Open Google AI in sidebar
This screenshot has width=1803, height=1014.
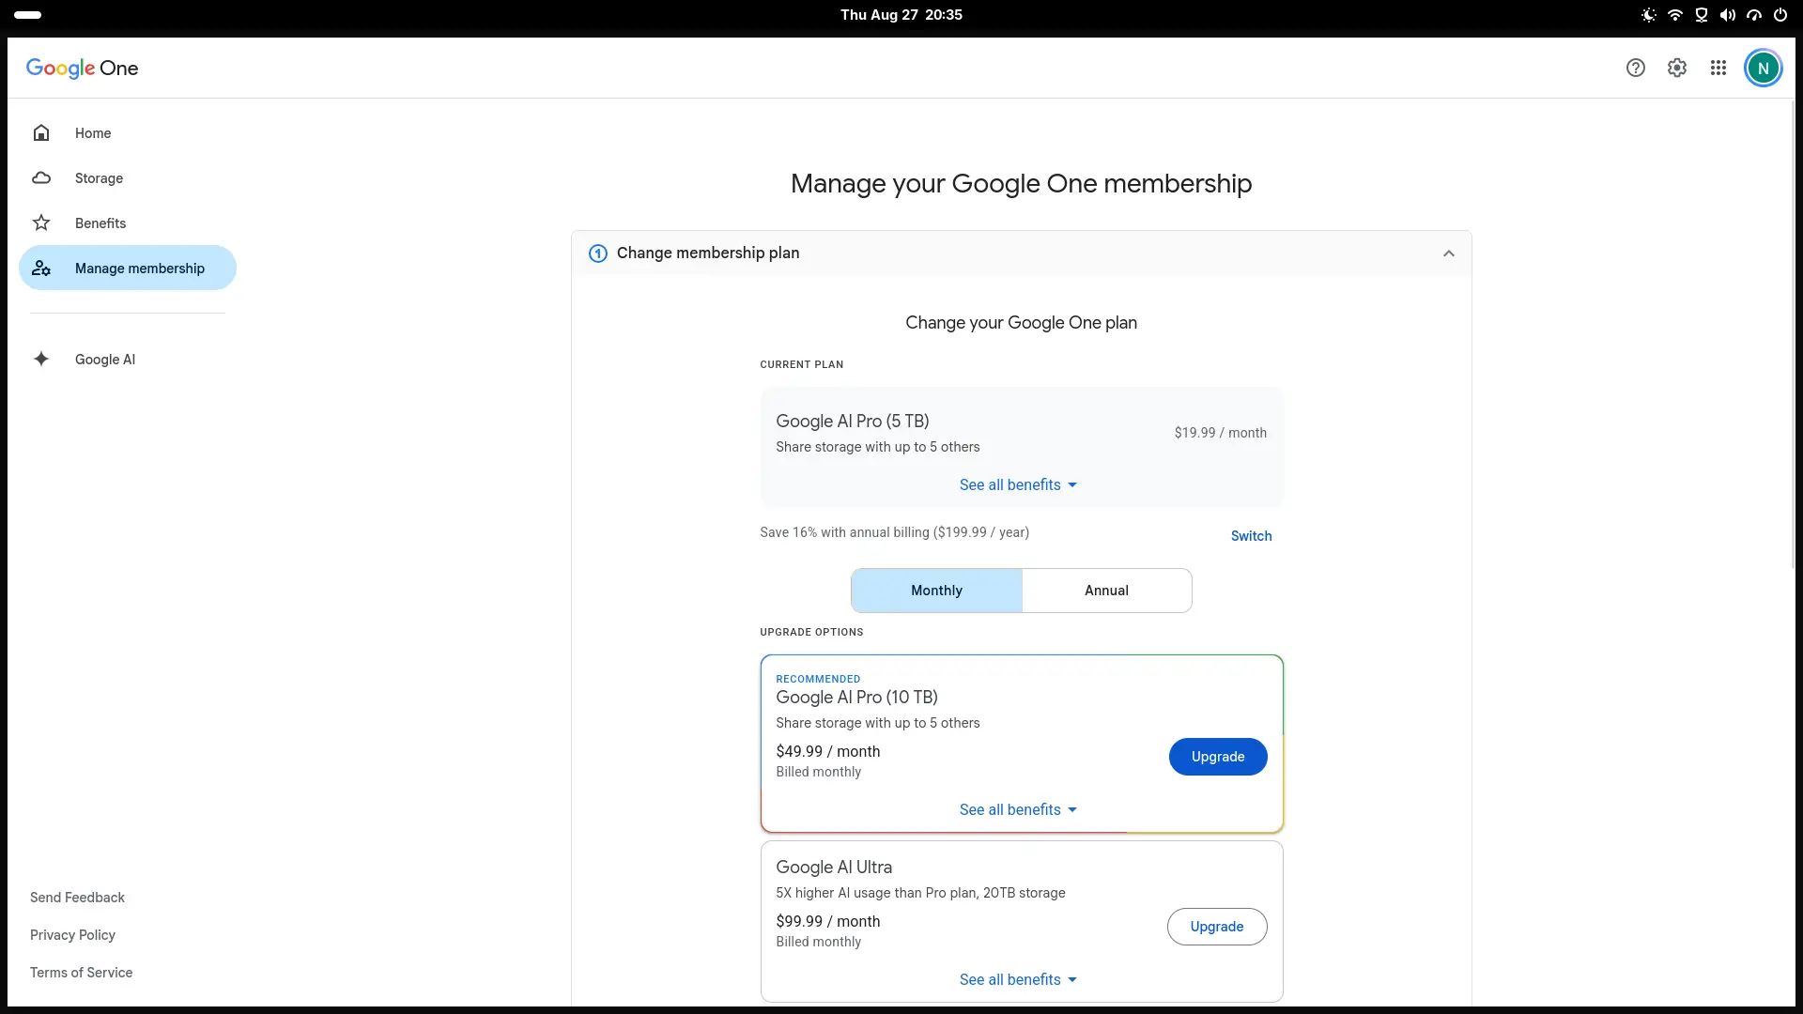(x=128, y=359)
